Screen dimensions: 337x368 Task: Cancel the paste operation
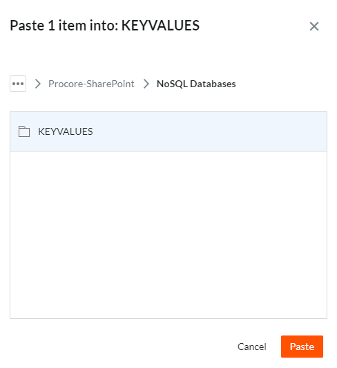click(251, 347)
